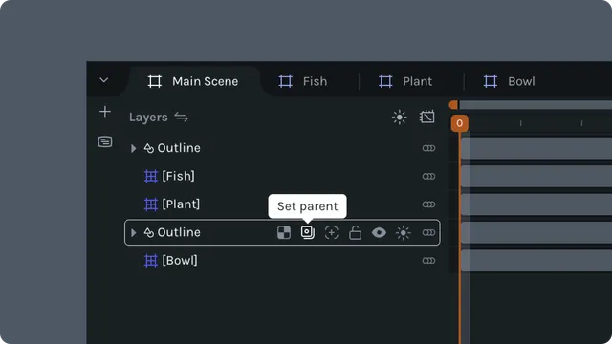This screenshot has height=344, width=612.
Task: Click the selected Outline layer timeline bar
Action: (536, 232)
